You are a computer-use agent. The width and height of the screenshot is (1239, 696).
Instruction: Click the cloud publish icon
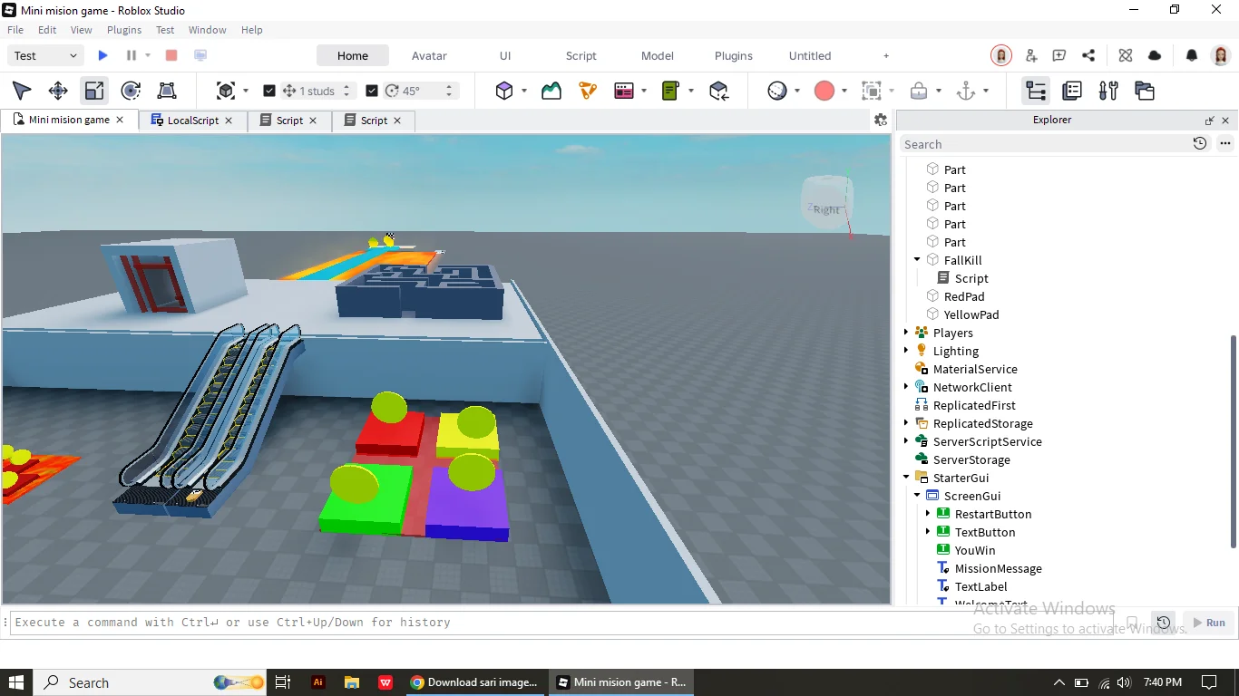1155,55
